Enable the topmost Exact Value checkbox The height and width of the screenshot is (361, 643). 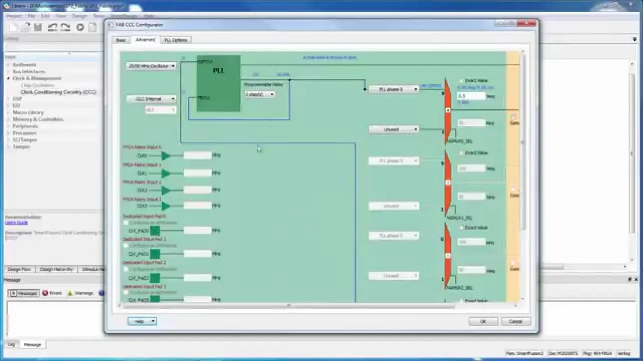click(461, 80)
